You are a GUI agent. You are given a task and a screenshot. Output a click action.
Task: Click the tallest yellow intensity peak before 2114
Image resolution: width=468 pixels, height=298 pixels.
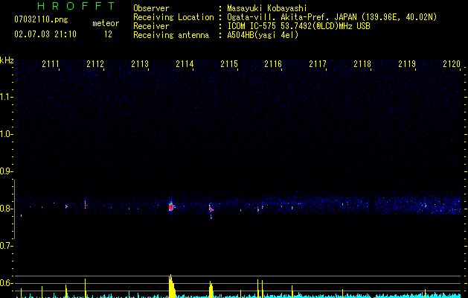(171, 286)
